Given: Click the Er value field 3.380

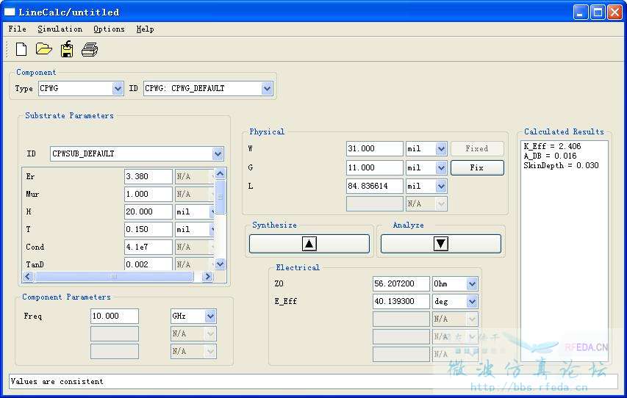Looking at the screenshot, I should (x=148, y=176).
